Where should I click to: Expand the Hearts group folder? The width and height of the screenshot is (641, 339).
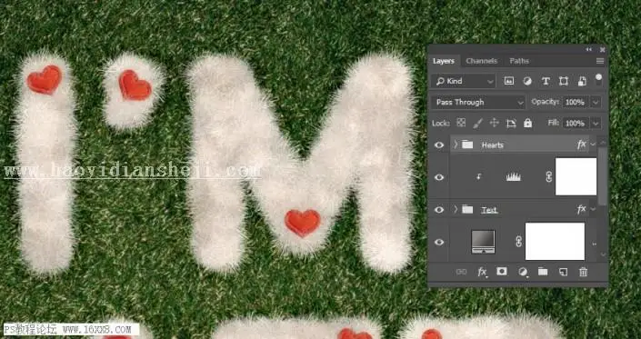click(x=456, y=145)
